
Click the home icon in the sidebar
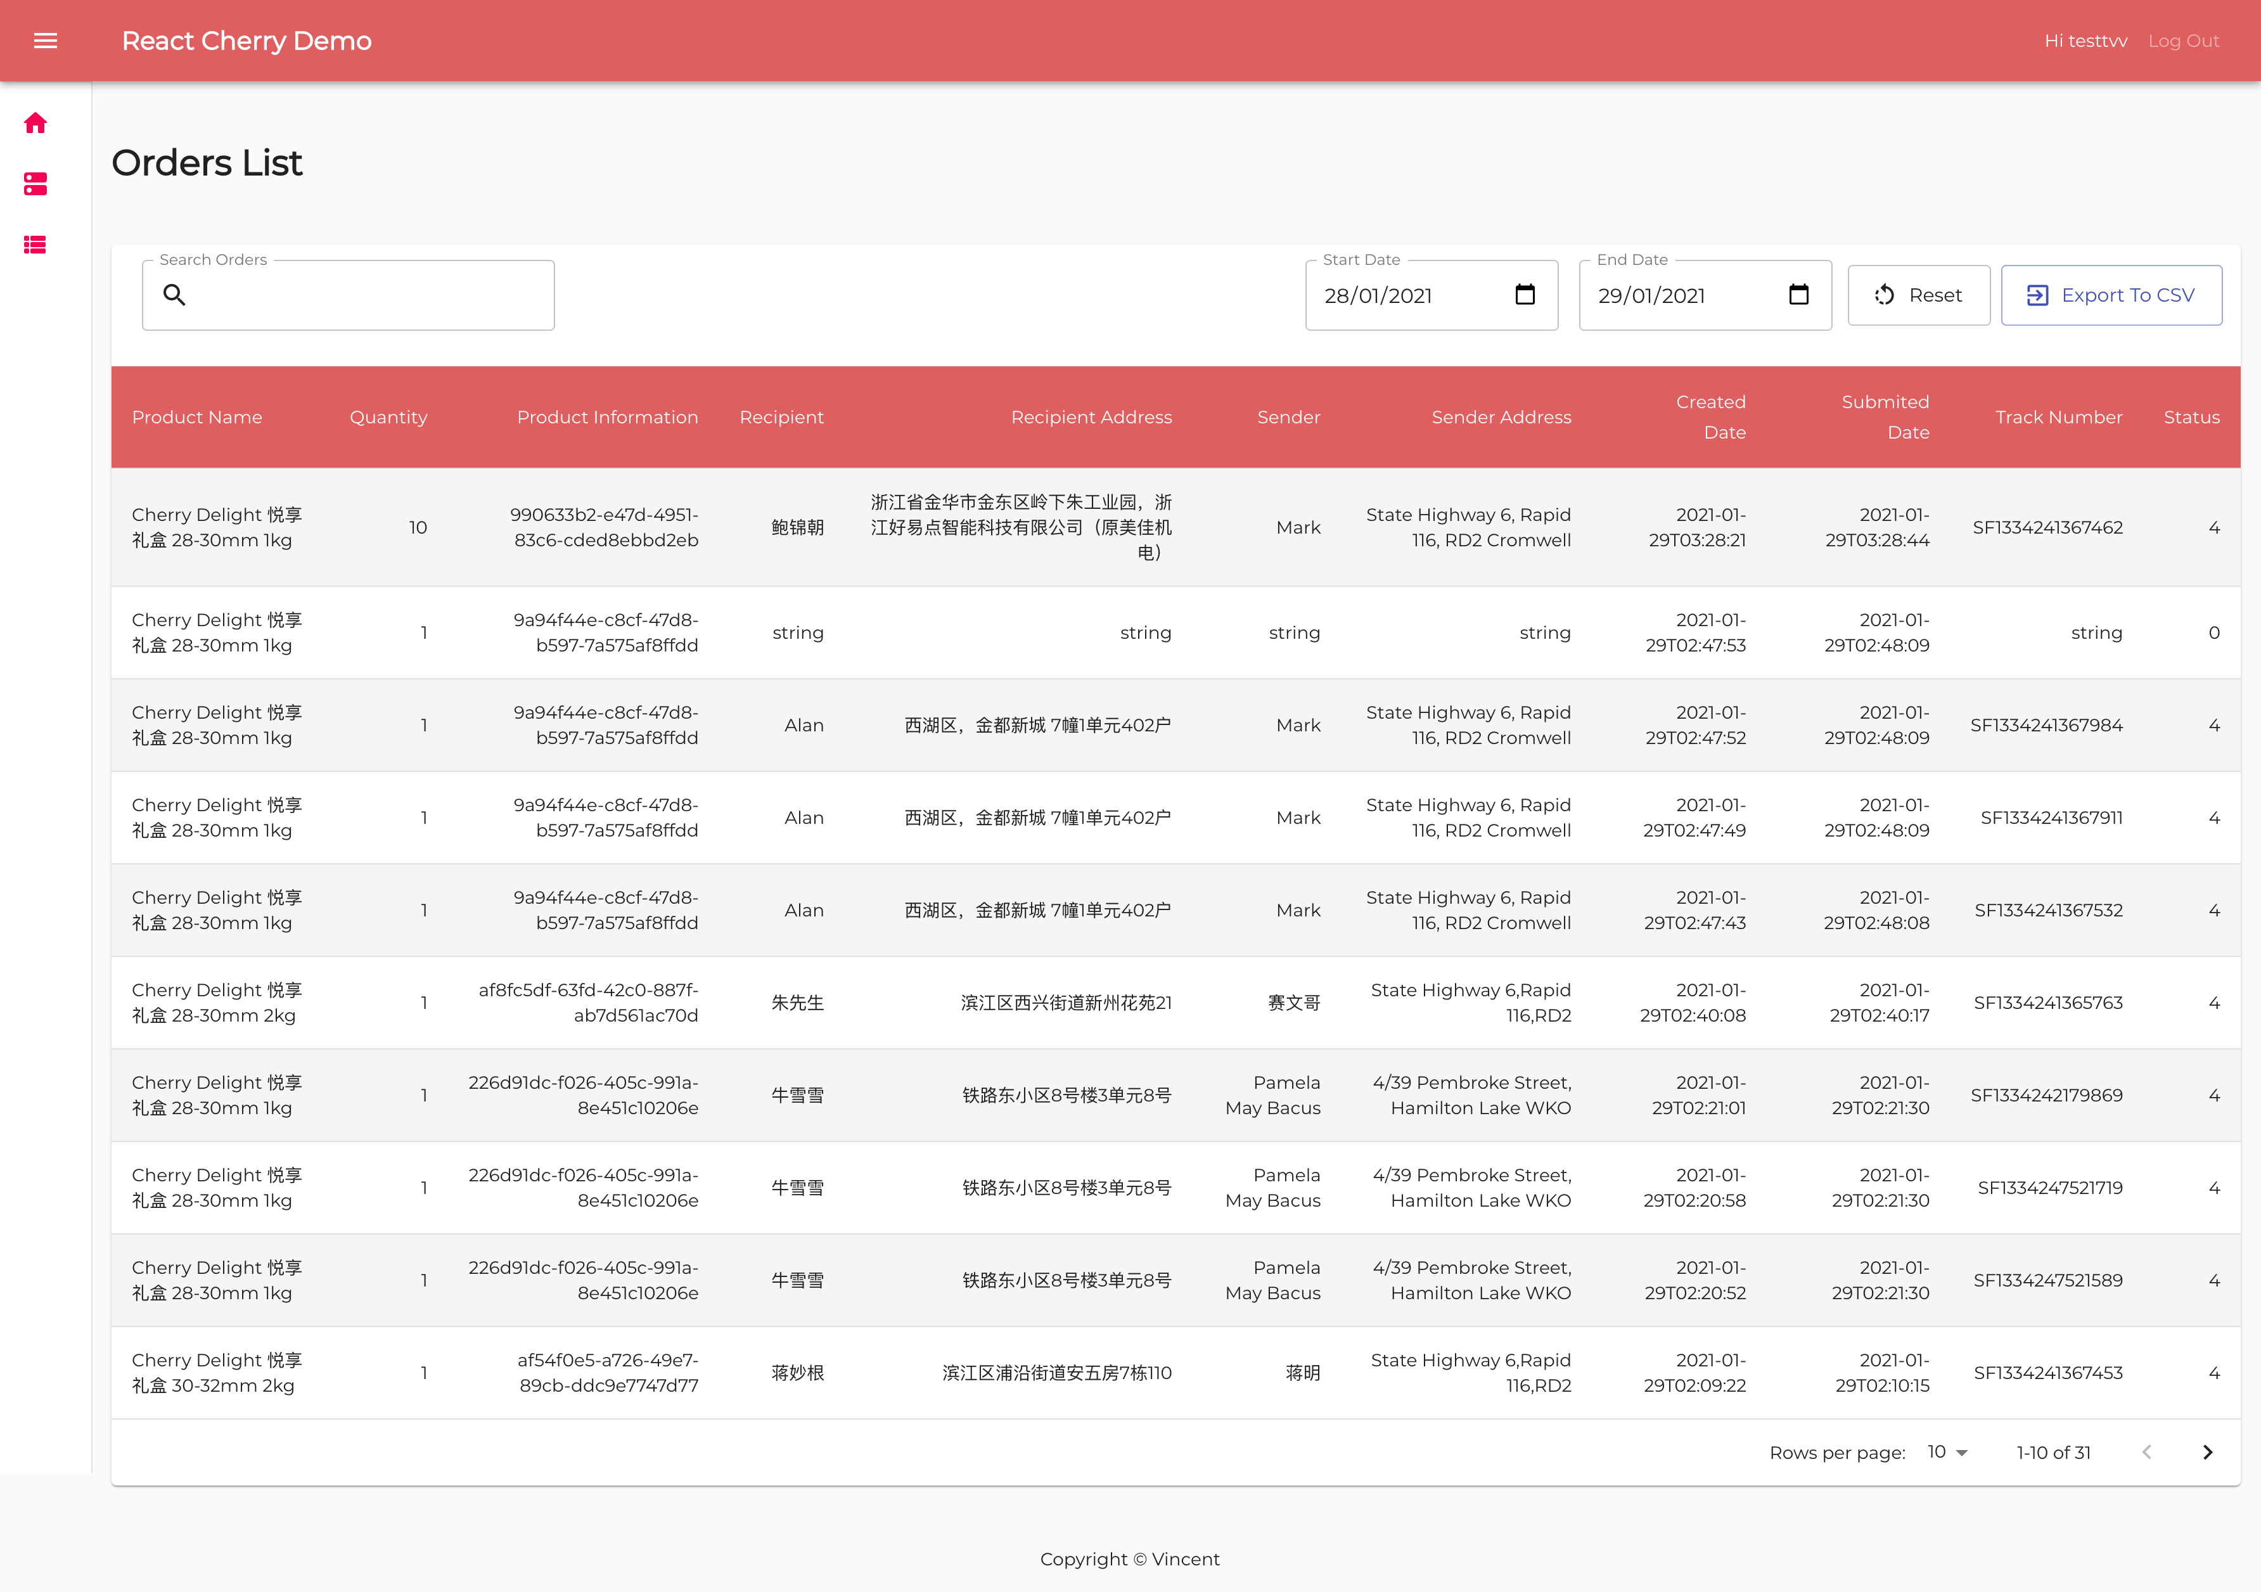coord(35,123)
